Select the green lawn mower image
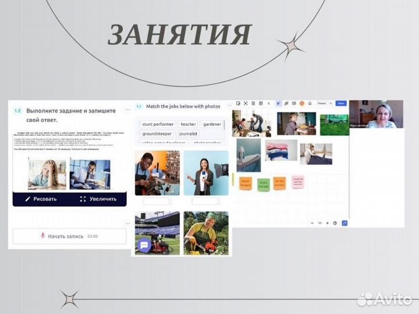419x314 pixels. pyautogui.click(x=335, y=125)
